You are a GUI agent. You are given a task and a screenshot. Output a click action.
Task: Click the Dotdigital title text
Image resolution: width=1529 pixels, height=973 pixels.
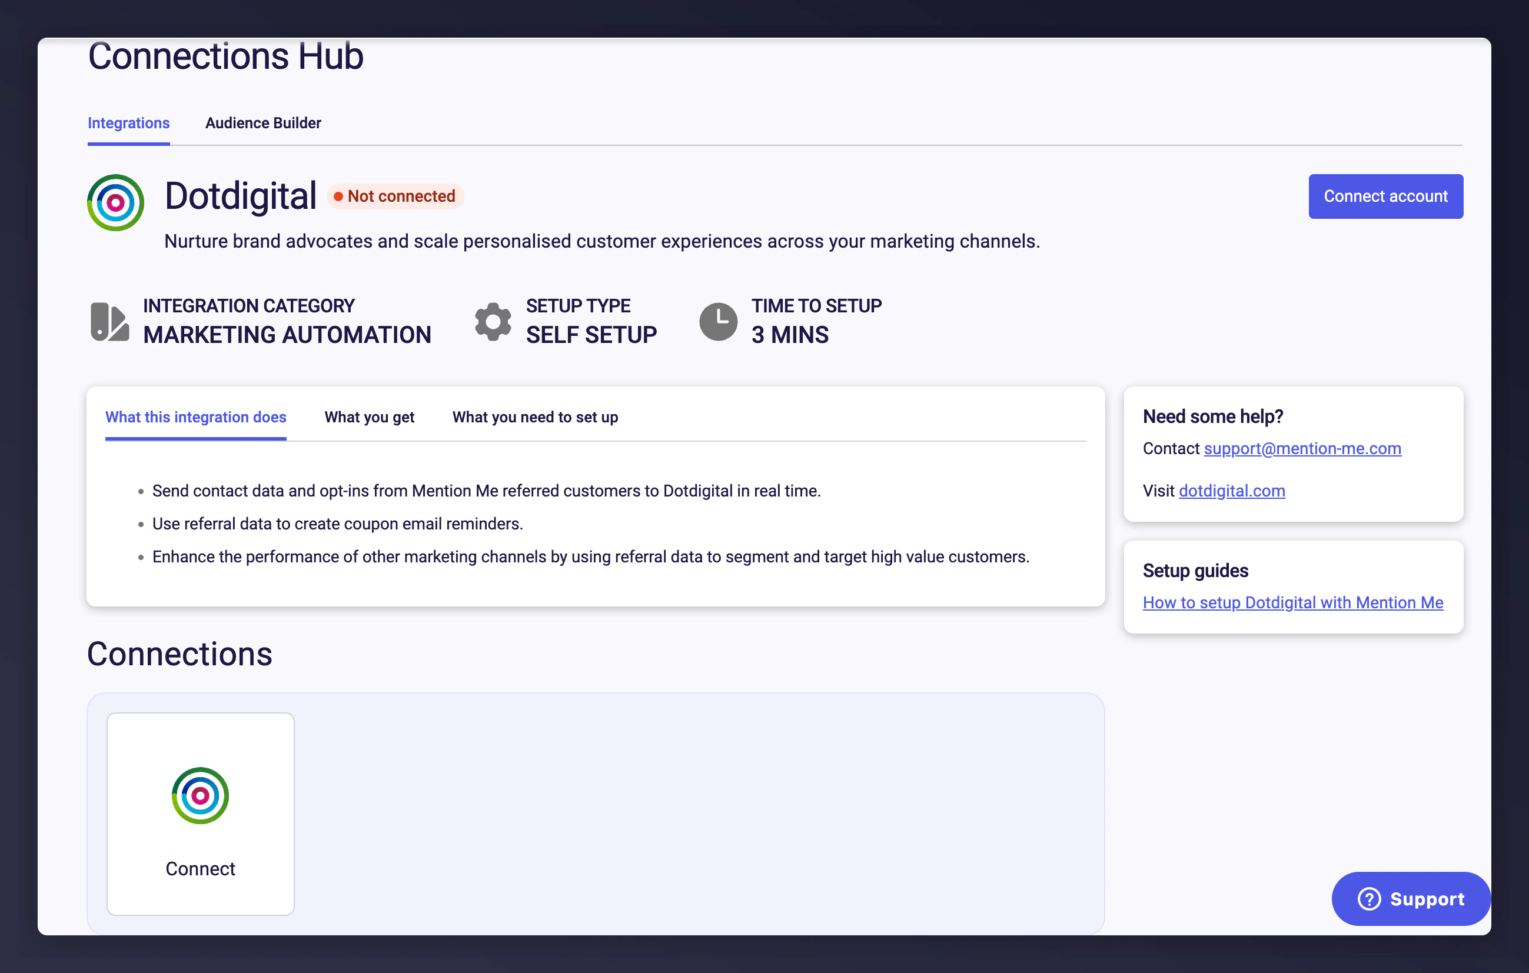240,195
